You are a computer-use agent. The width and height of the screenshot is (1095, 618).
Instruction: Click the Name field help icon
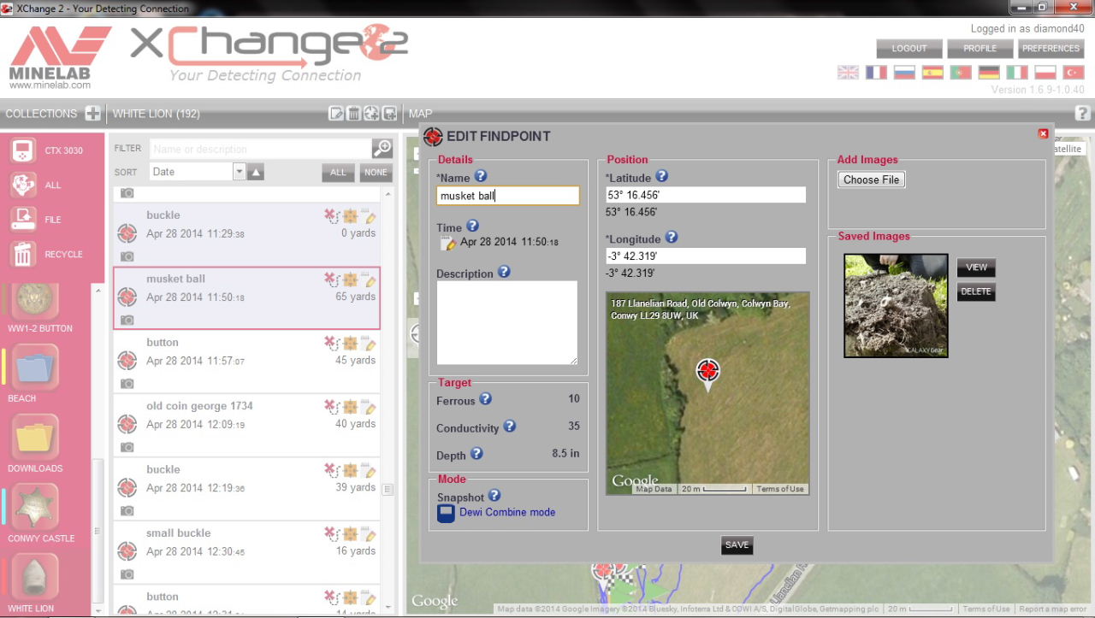tap(480, 176)
